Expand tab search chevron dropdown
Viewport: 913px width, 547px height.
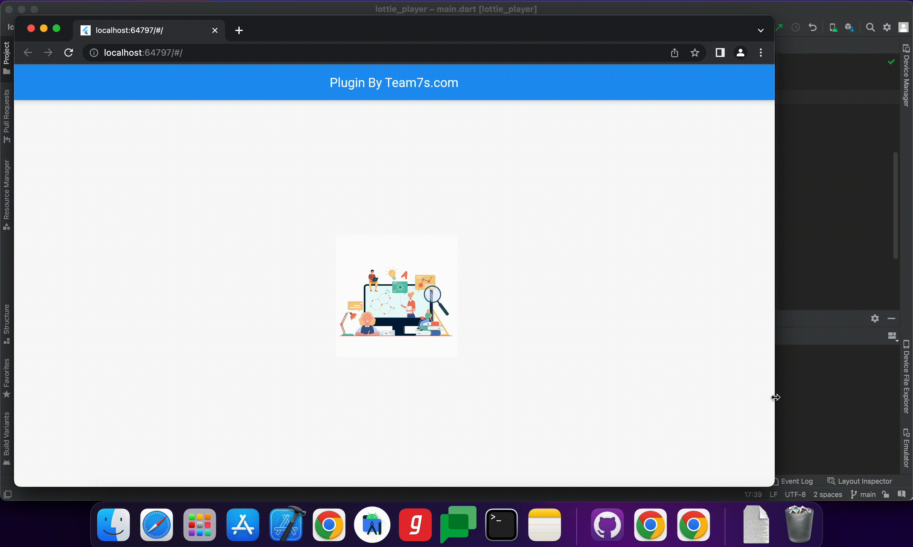[x=761, y=30]
